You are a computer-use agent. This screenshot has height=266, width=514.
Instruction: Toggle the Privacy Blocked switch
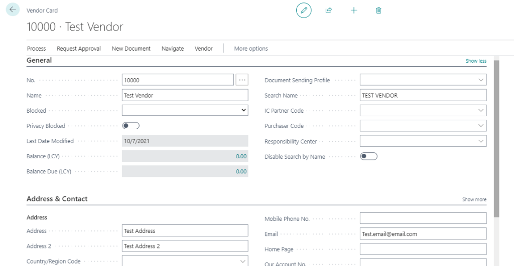pos(131,126)
